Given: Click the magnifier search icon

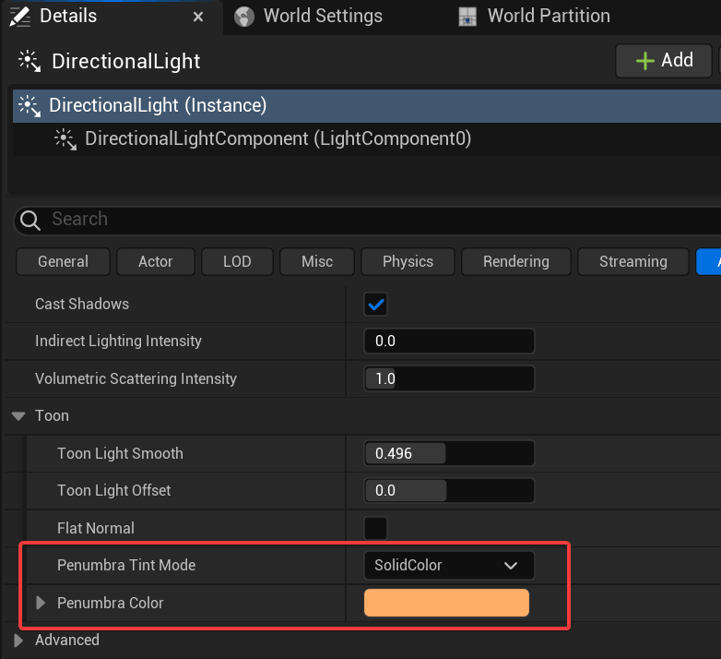Looking at the screenshot, I should coord(30,220).
